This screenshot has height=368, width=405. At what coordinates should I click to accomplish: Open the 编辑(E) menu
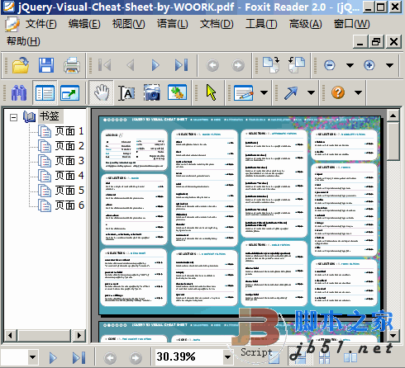click(84, 24)
